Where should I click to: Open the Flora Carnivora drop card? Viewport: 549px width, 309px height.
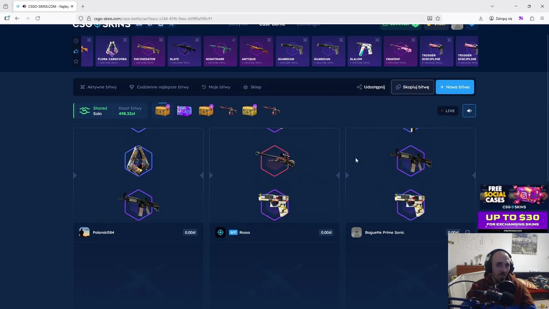(112, 51)
